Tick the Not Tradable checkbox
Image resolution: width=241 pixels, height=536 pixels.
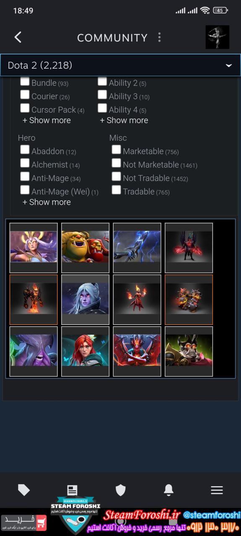116,177
